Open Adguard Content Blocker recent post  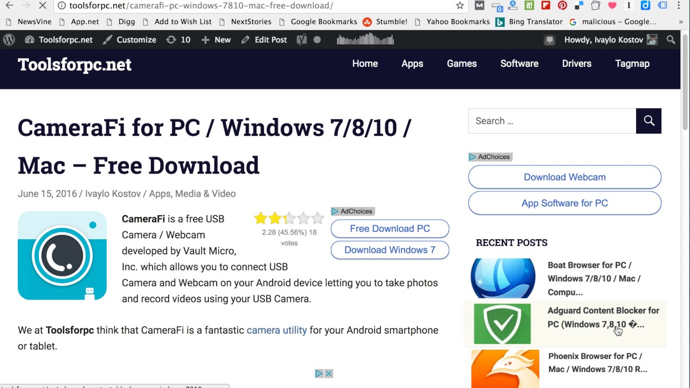[603, 317]
